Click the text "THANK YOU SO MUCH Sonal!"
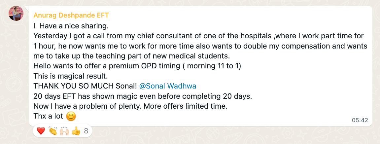Viewport: 380px width, 144px height. point(85,86)
